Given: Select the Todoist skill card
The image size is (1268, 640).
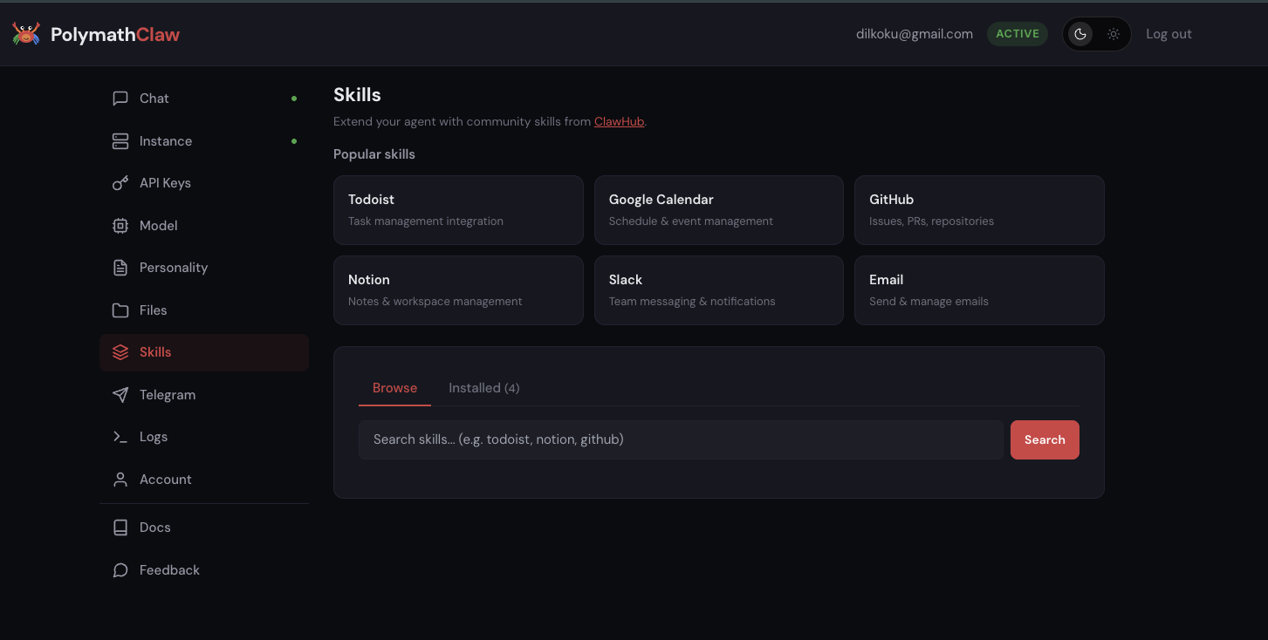Looking at the screenshot, I should 458,210.
